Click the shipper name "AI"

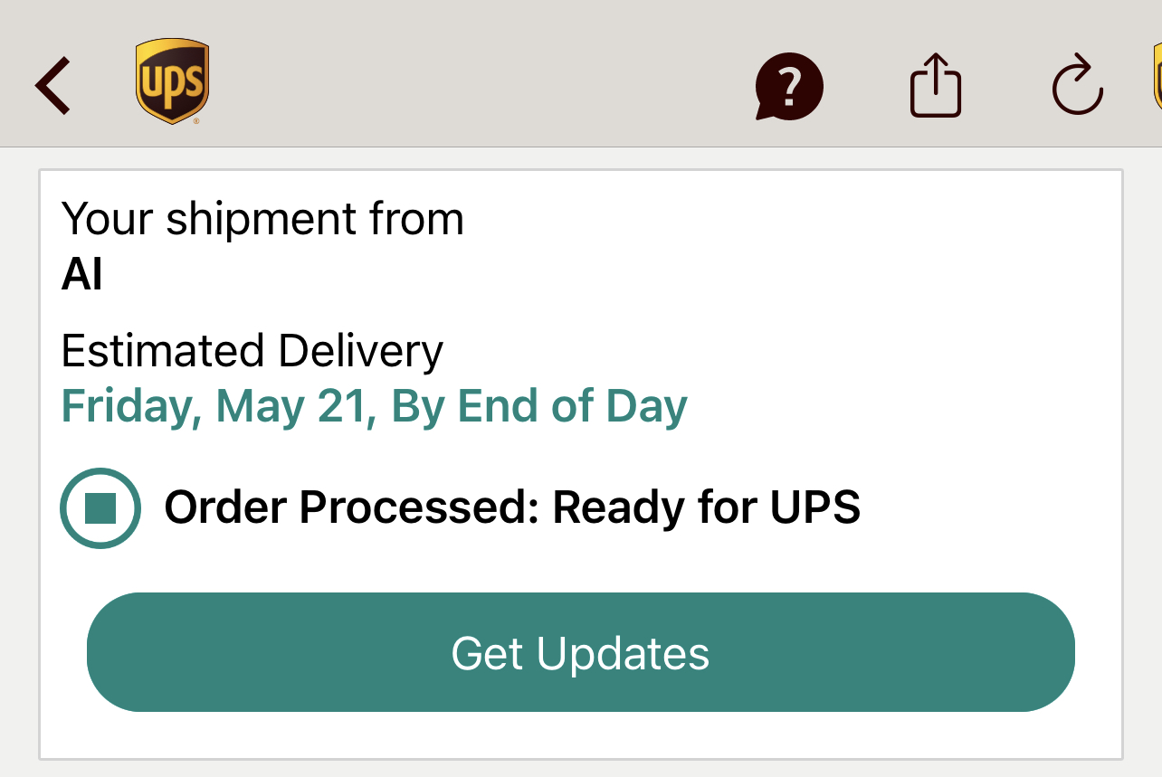tap(81, 274)
